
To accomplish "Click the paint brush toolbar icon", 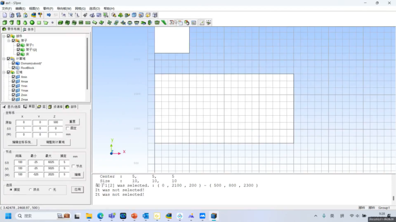I will [40, 15].
